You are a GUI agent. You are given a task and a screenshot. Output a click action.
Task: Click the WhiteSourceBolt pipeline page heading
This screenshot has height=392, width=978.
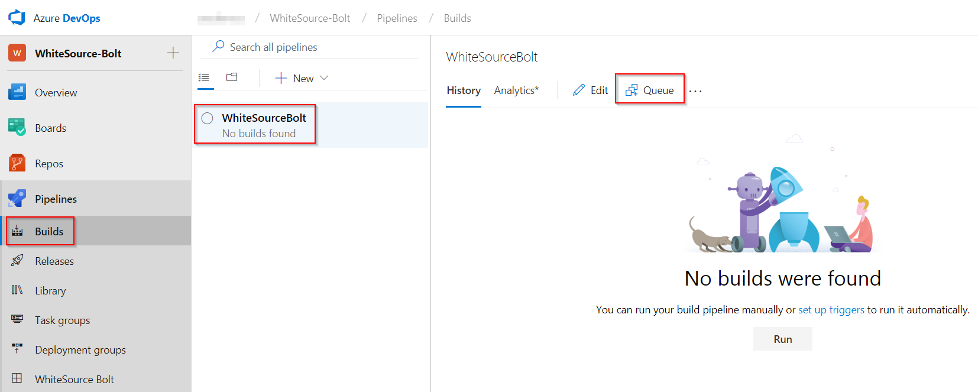coord(492,57)
